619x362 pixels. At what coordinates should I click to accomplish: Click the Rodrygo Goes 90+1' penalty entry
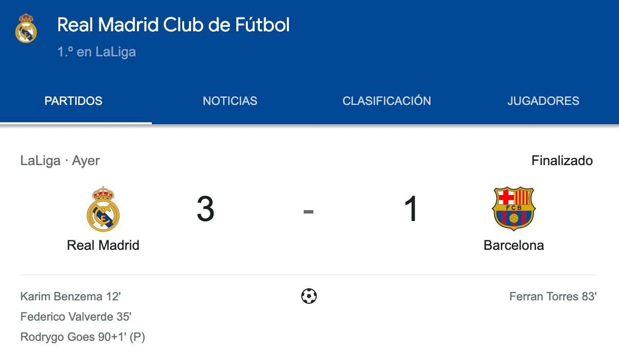click(83, 337)
